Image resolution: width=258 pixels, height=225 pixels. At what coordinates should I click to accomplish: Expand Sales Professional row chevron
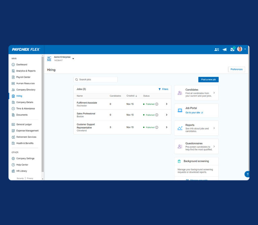click(x=167, y=115)
